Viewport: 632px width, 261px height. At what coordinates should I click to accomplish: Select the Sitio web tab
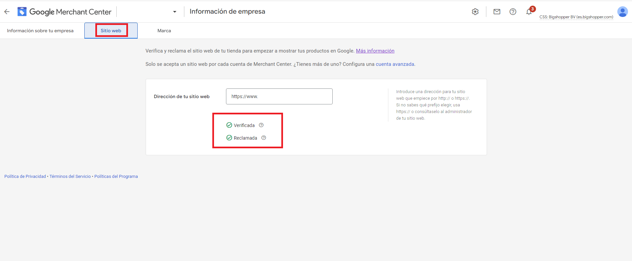pyautogui.click(x=111, y=31)
